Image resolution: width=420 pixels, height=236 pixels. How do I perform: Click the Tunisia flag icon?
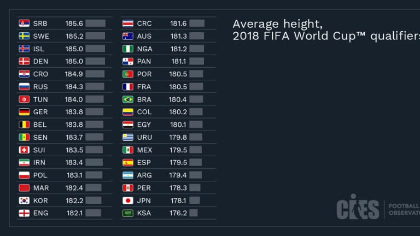(24, 99)
